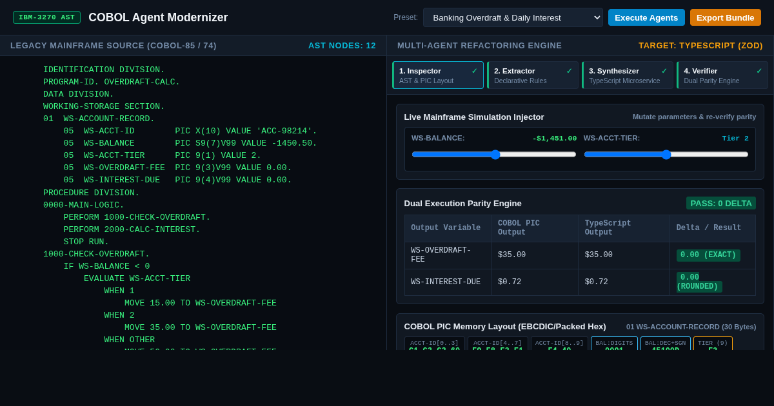
Task: Click the Execute Agents button
Action: click(646, 17)
